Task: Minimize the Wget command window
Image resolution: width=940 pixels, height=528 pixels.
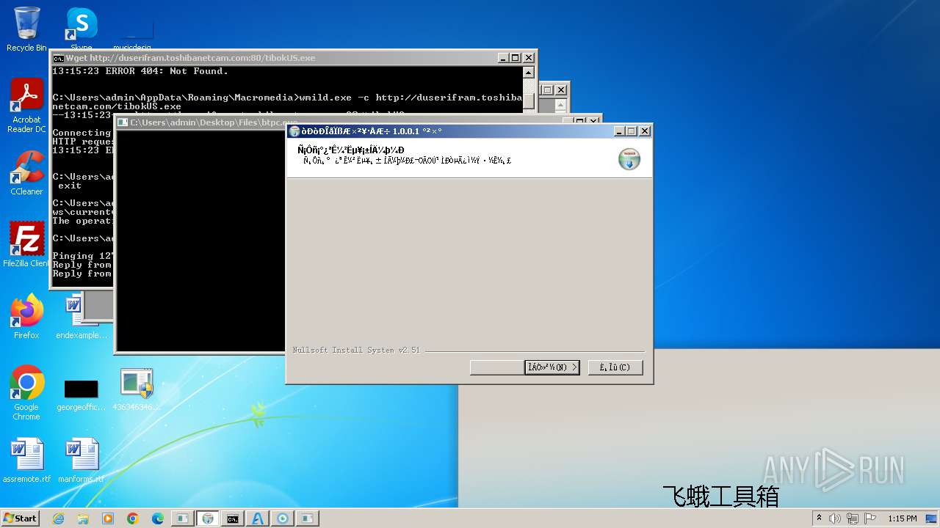Action: tap(503, 58)
